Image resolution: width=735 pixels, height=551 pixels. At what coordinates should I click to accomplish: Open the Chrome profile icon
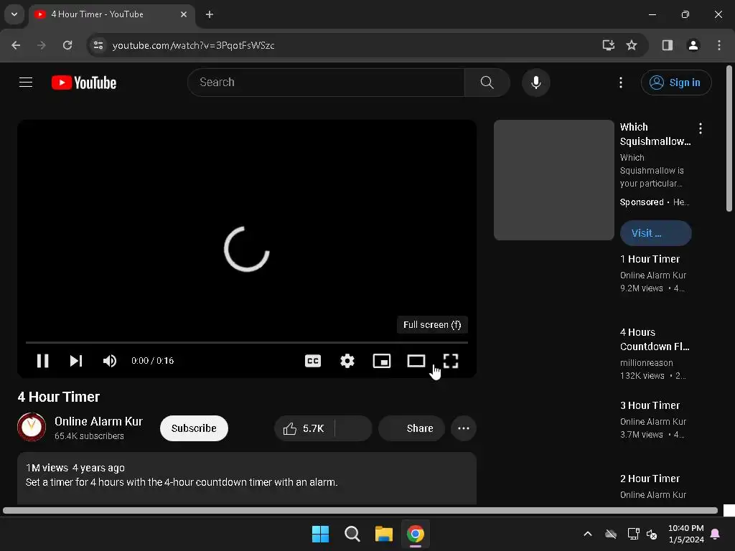tap(693, 45)
